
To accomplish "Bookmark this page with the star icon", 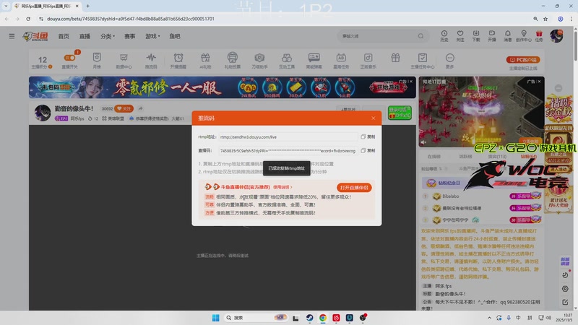I will coord(545,19).
